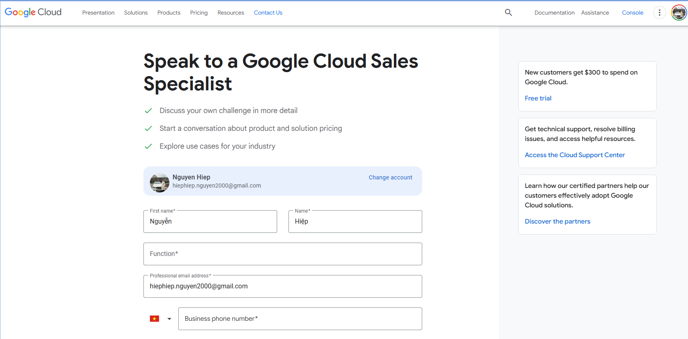Open Access the Cloud Support Center link
688x339 pixels.
click(x=575, y=155)
